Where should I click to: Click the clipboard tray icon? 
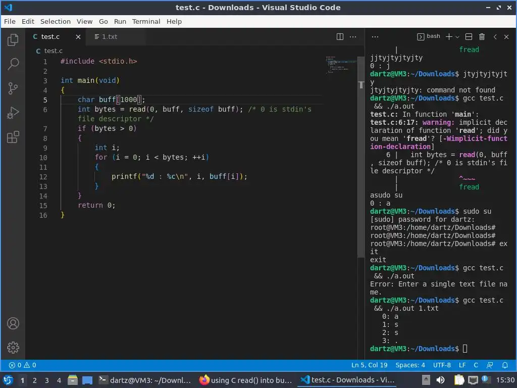tap(459, 380)
